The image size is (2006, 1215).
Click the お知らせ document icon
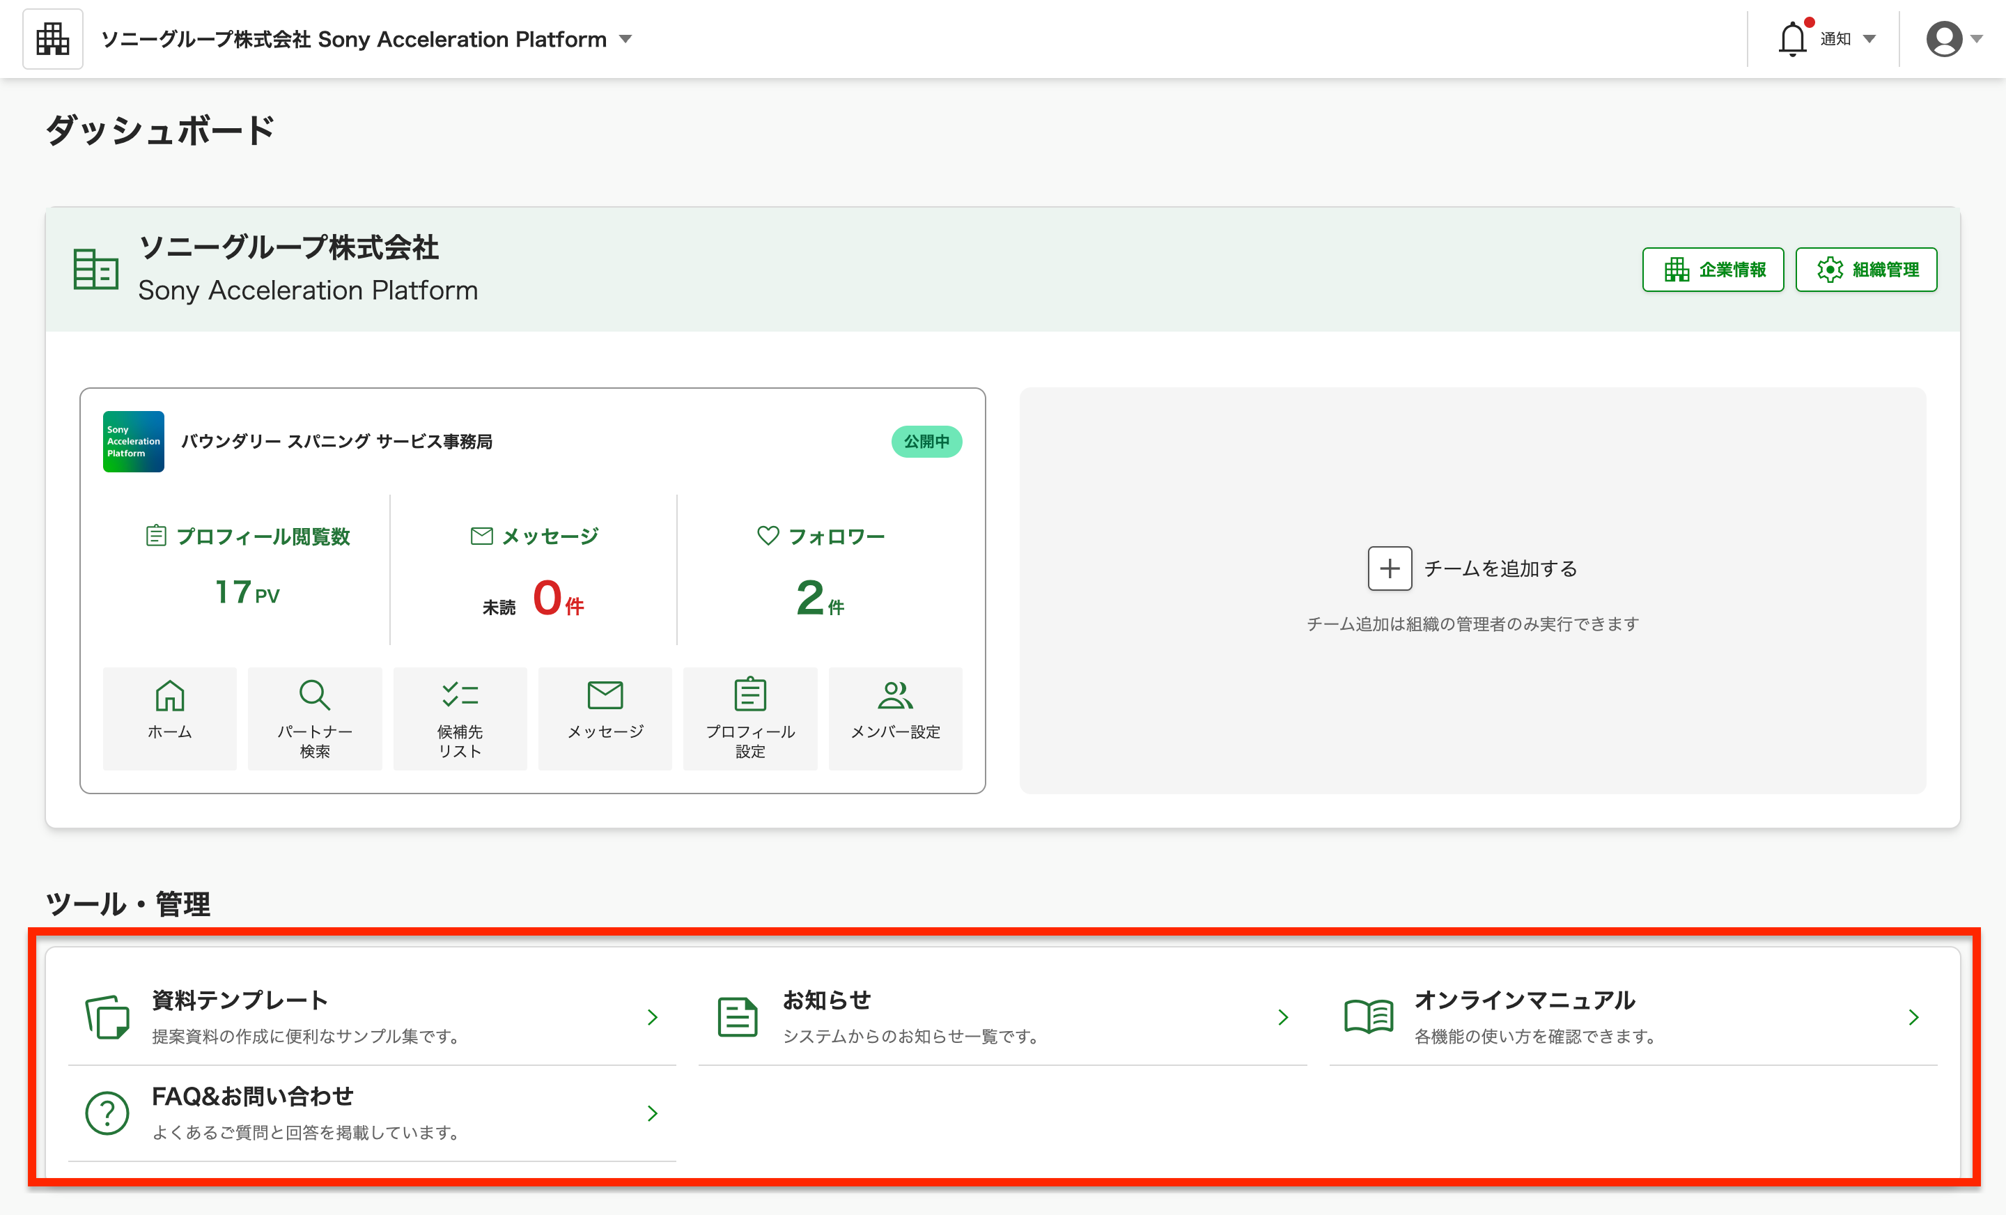click(737, 1017)
